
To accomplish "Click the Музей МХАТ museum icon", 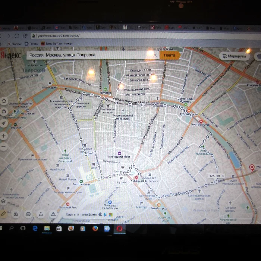I will pyautogui.click(x=57, y=166).
